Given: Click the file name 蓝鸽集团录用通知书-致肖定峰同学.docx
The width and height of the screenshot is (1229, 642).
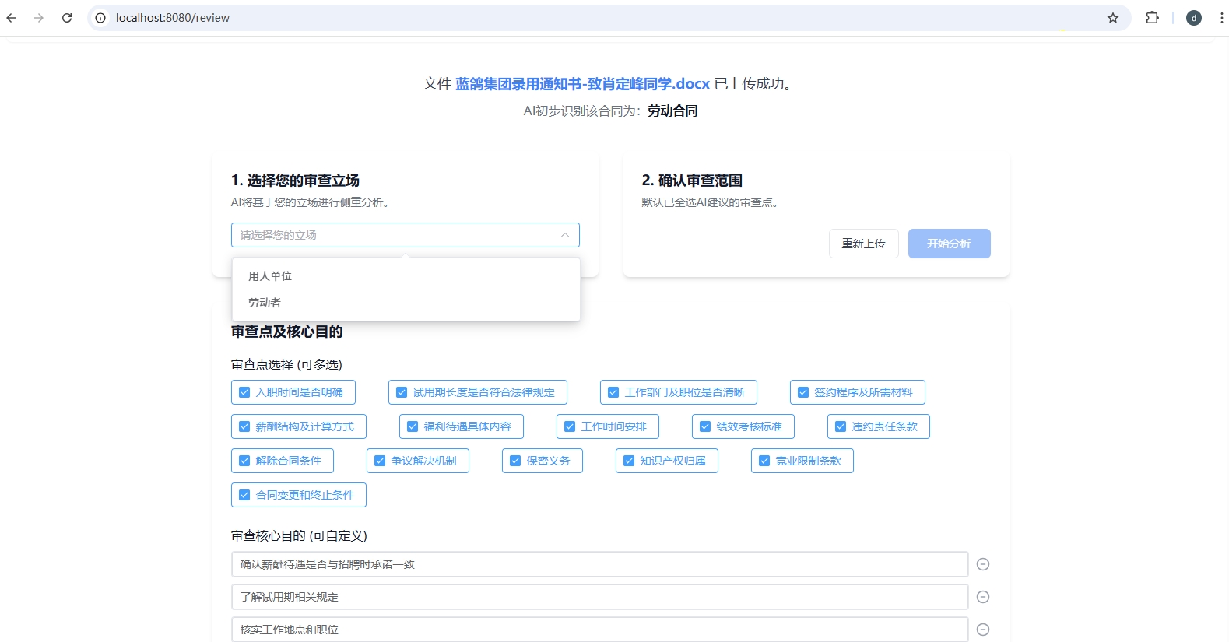Looking at the screenshot, I should pos(582,84).
